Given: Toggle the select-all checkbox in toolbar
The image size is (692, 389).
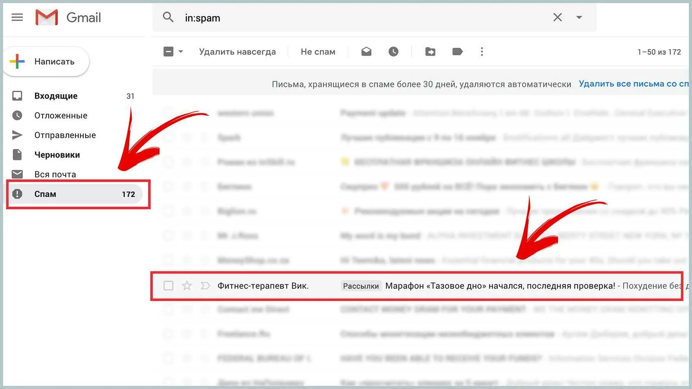Looking at the screenshot, I should pos(168,52).
